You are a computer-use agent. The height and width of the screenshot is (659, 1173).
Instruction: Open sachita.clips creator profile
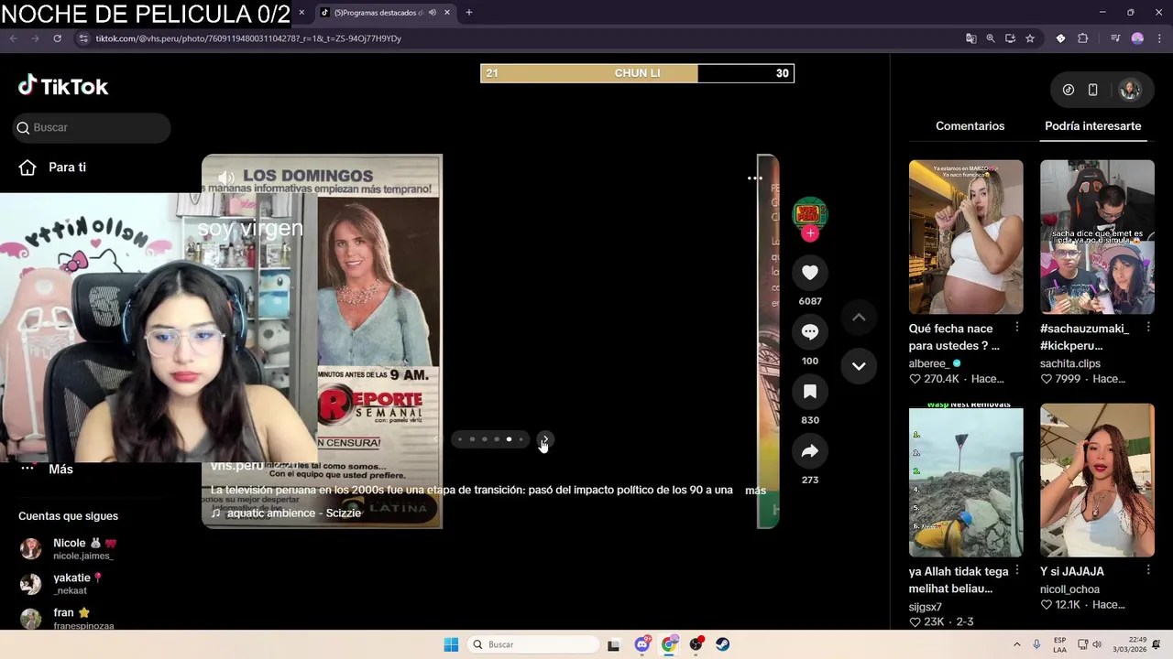[x=1070, y=363]
